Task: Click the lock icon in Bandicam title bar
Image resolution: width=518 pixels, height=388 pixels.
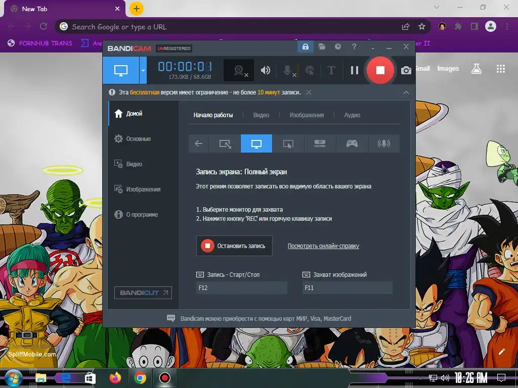Action: pos(305,47)
